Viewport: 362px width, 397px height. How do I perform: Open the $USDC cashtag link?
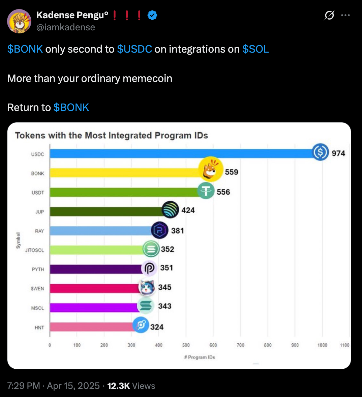(134, 49)
